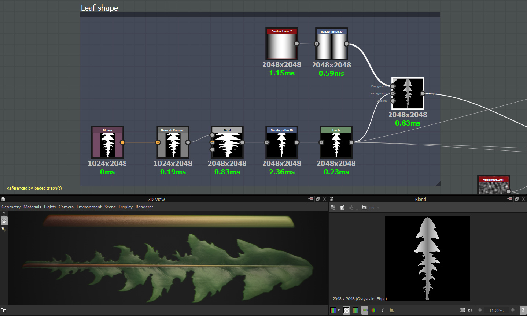
Task: Click the Background input connector
Action: 393,94
